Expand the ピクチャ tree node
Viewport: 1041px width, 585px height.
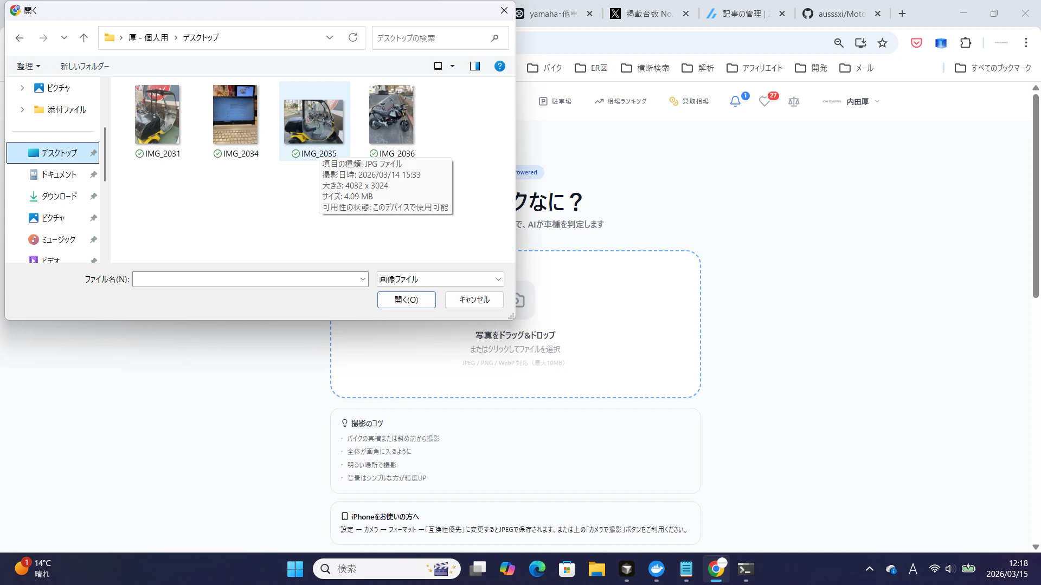point(22,88)
